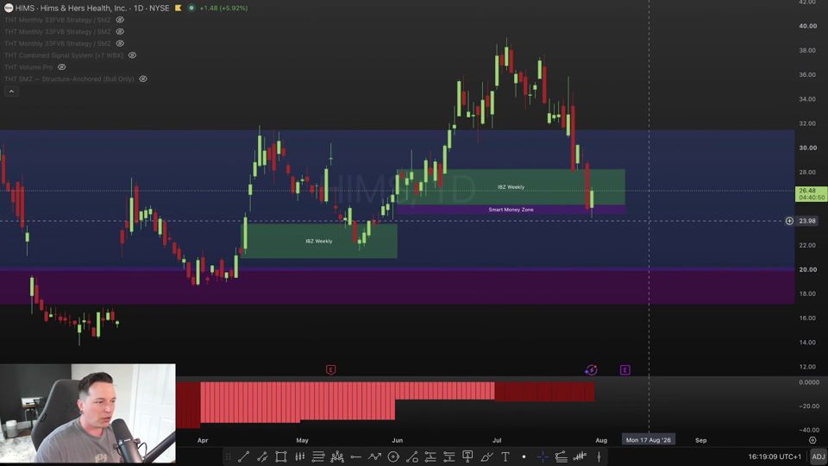This screenshot has width=828, height=466.
Task: Select the vertical line tool
Action: 599,457
